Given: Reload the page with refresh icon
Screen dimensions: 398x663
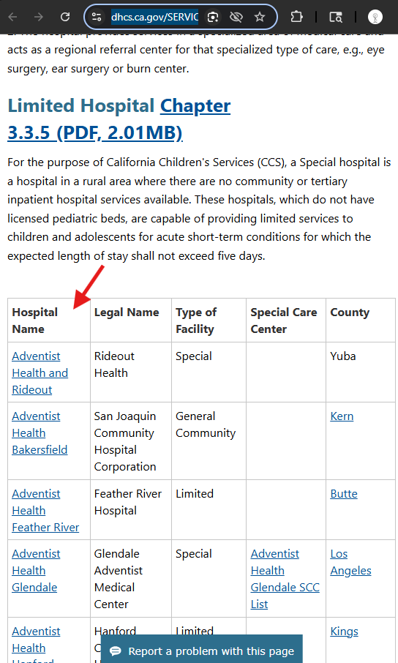Looking at the screenshot, I should (x=65, y=17).
